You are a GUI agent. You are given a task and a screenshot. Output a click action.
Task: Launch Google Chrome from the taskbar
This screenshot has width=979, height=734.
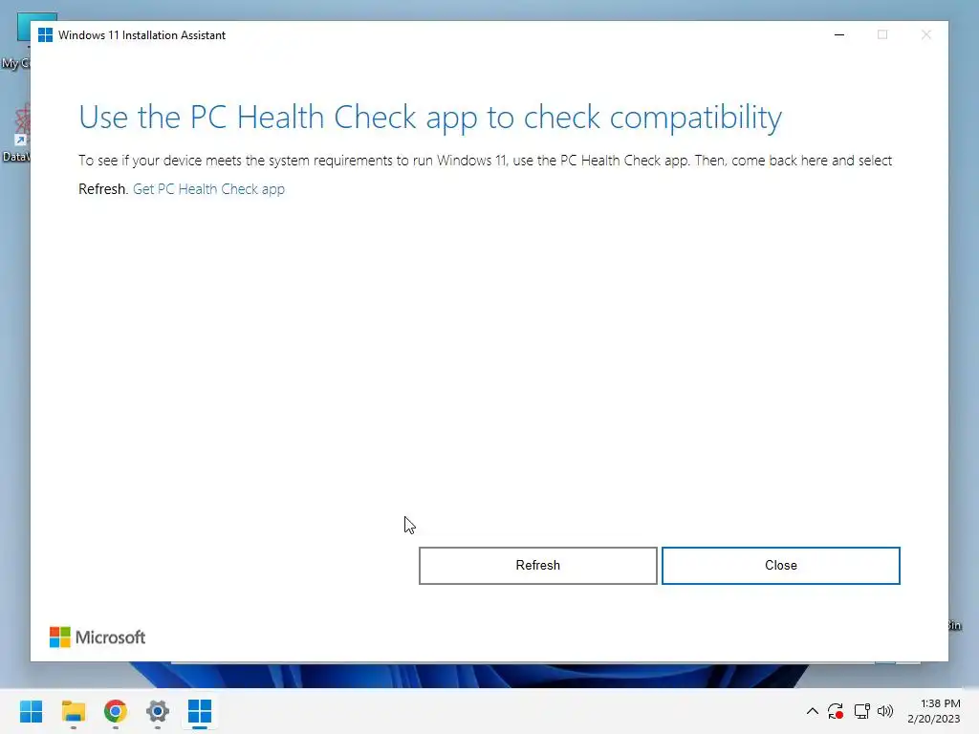[116, 711]
